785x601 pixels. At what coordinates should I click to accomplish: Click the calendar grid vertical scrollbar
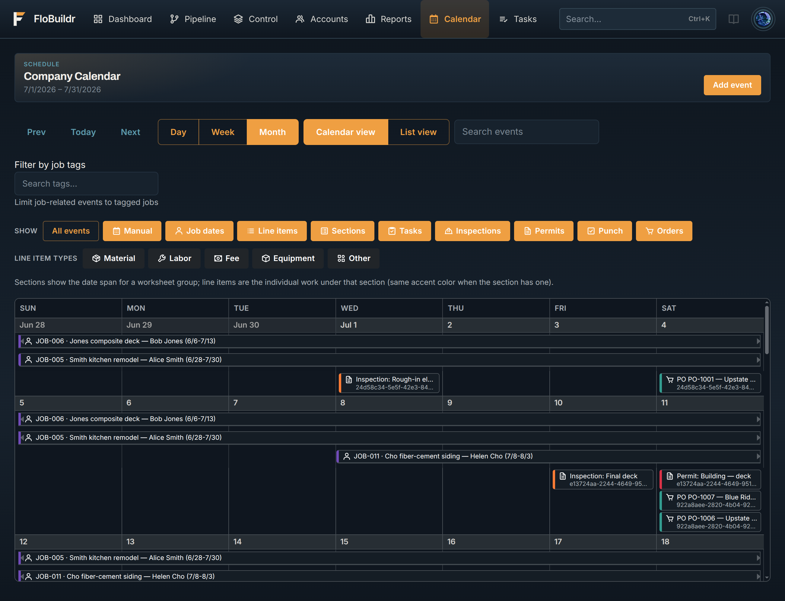click(x=767, y=330)
